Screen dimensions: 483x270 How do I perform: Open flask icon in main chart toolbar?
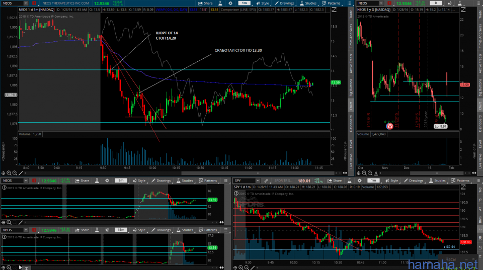pos(220,3)
